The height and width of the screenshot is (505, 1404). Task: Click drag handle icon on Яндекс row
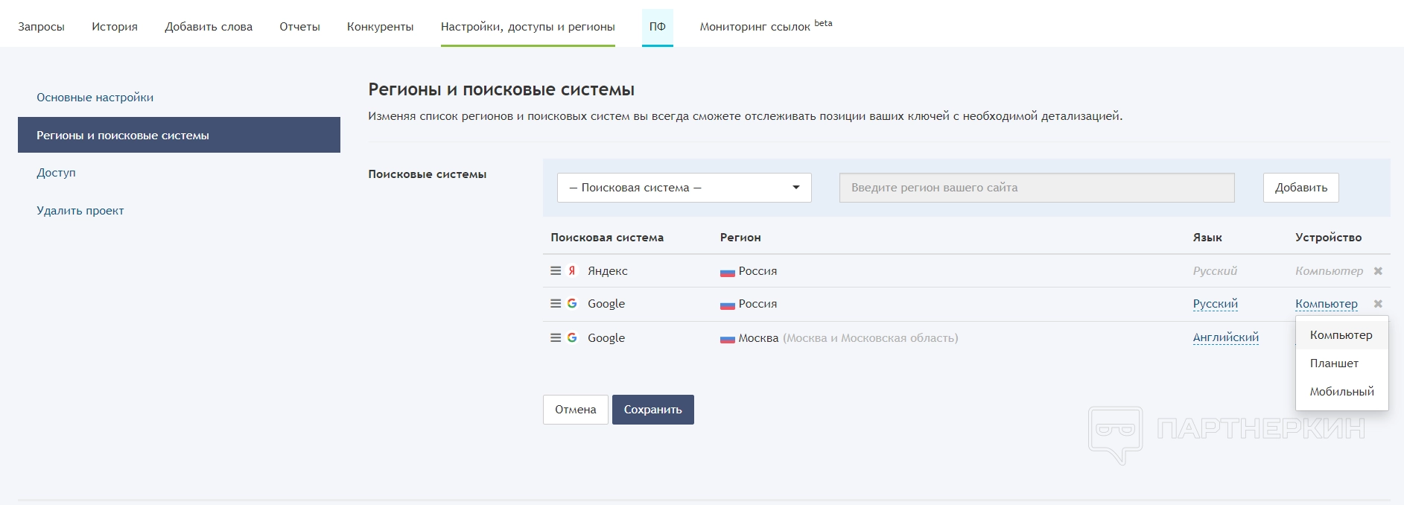556,271
